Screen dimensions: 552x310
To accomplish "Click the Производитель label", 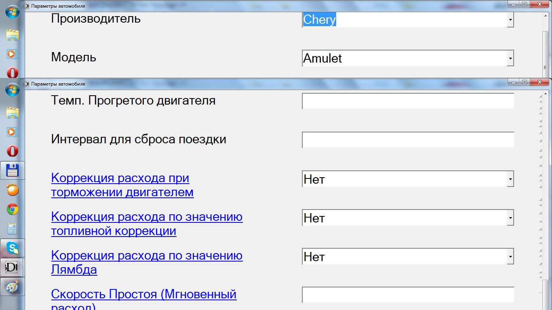I will pos(96,19).
